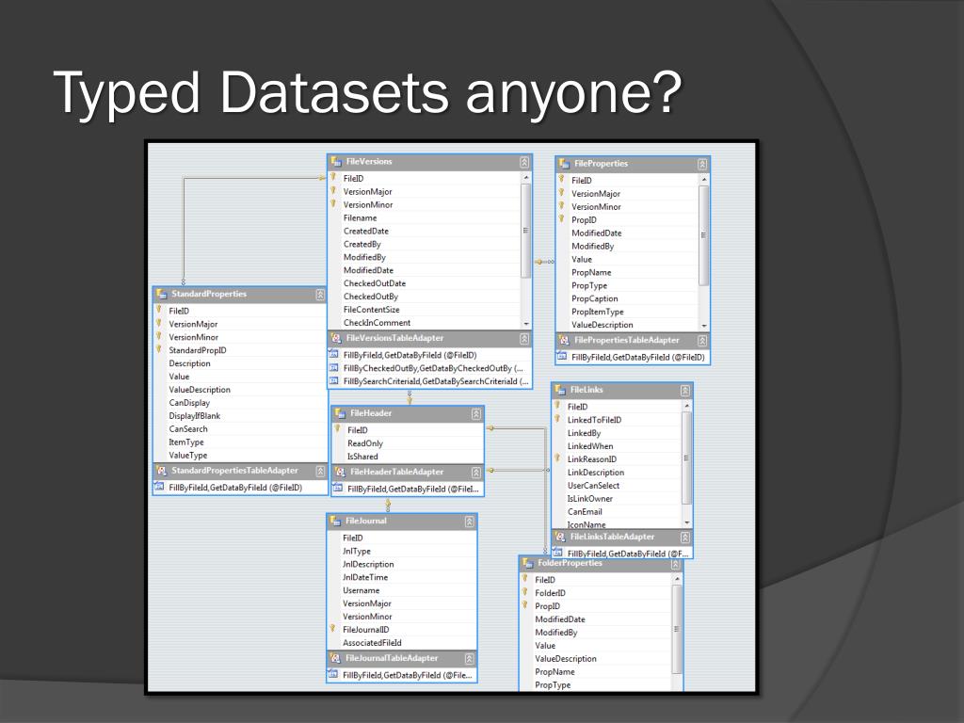Click key icon beside FileProperties PropID
The height and width of the screenshot is (723, 964).
(561, 218)
